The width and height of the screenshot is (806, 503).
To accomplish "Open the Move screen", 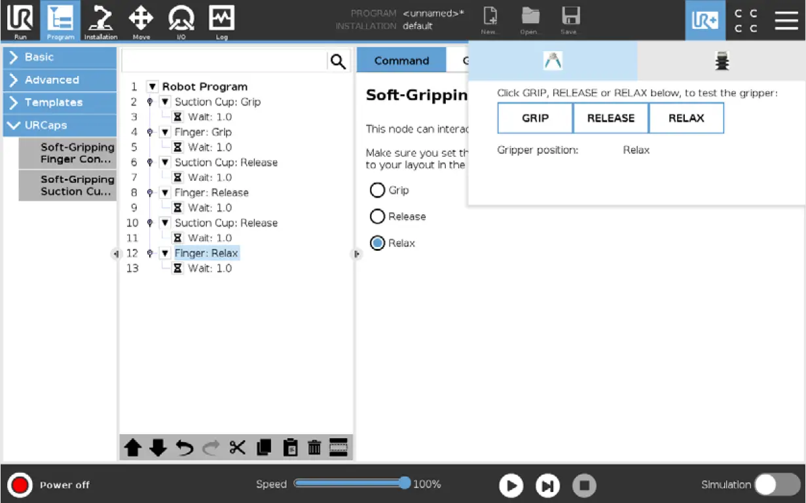I will [x=141, y=21].
